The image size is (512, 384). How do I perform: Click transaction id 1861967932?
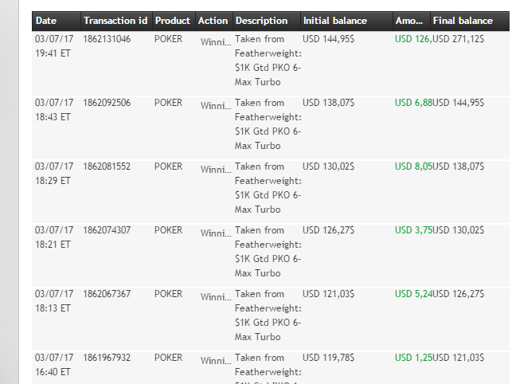107,358
